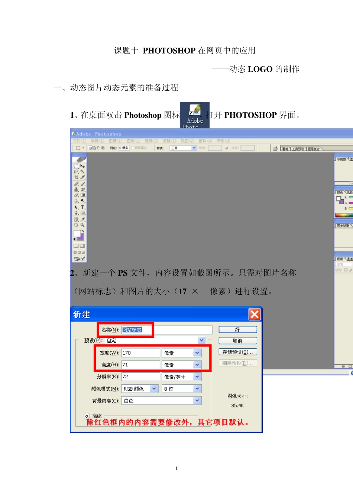This screenshot has height=500, width=353.
Task: Click the purple background color swatch in toolbox
Action: pos(82,238)
